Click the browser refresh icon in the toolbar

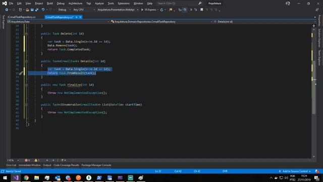(161, 10)
